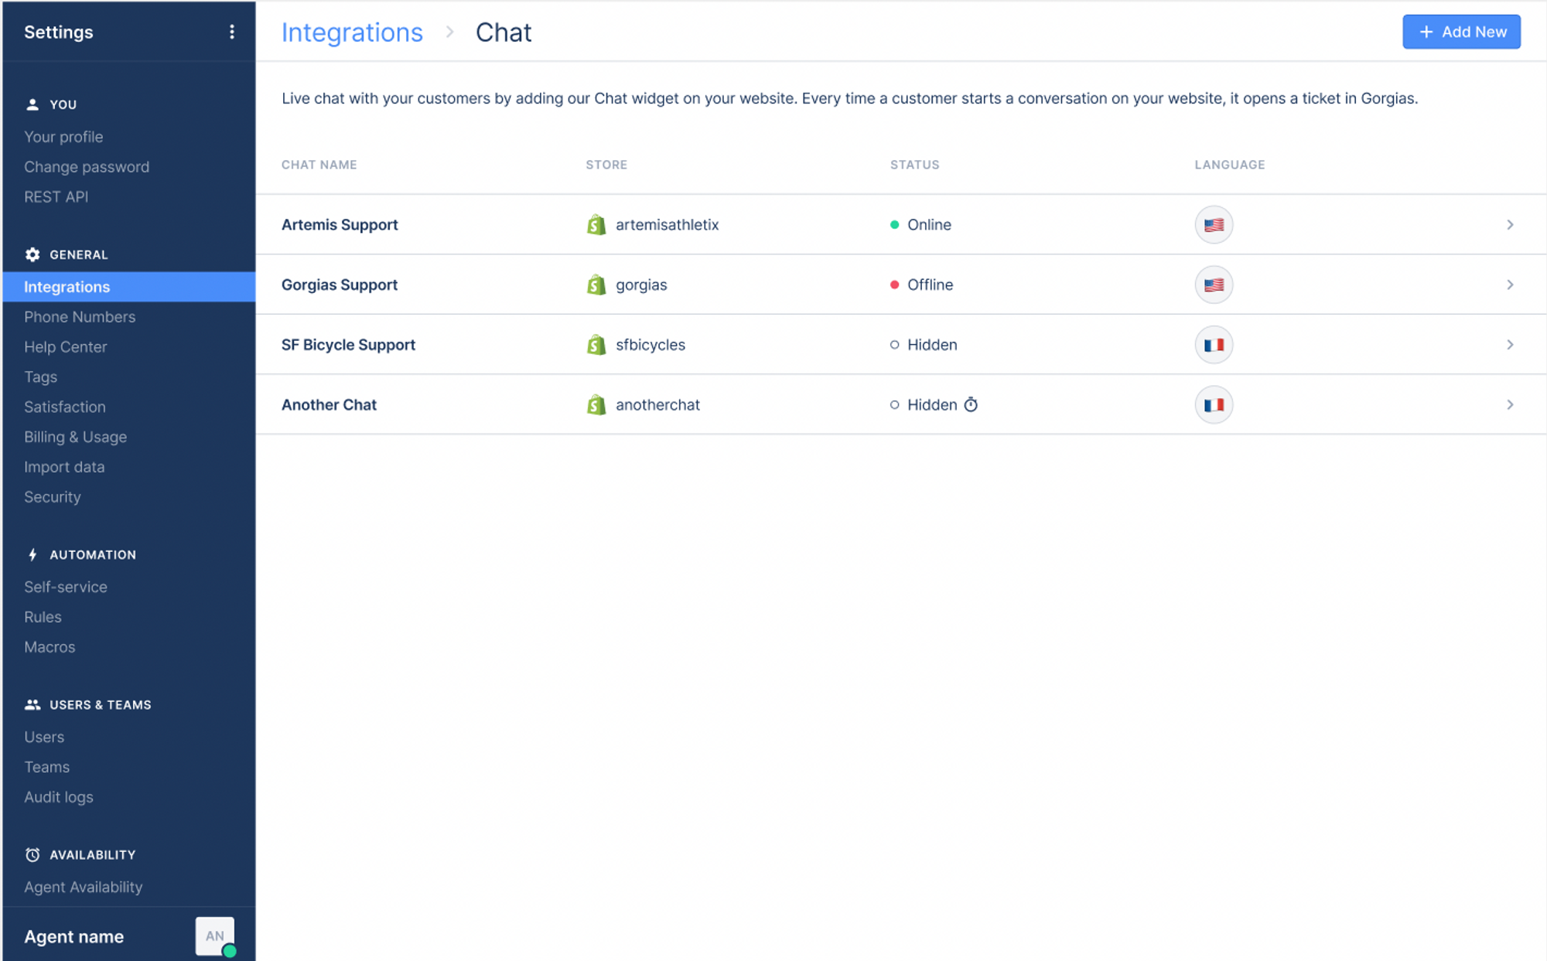1547x961 pixels.
Task: Open Security settings
Action: click(53, 497)
